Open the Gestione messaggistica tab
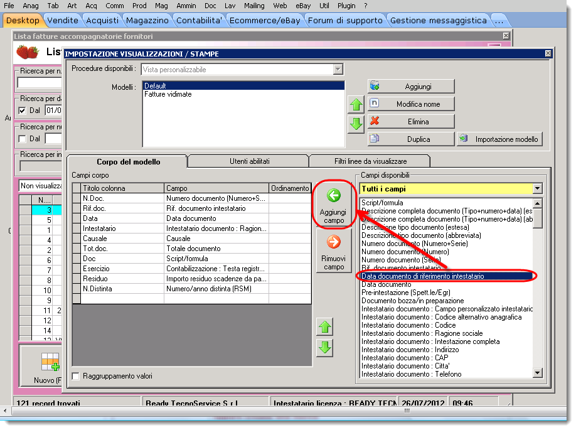 point(438,20)
